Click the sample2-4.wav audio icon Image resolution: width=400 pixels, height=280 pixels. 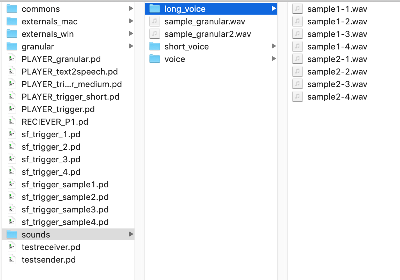(298, 97)
